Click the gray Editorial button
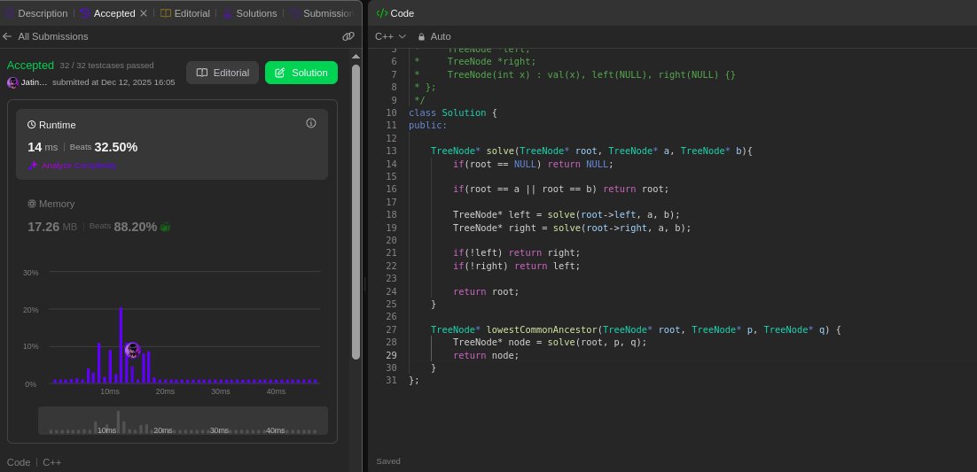977x472 pixels. [223, 73]
